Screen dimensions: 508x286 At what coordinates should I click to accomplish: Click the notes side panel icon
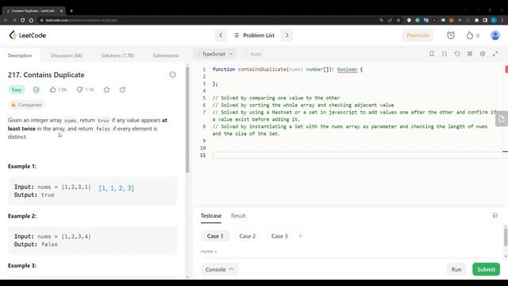[x=502, y=118]
